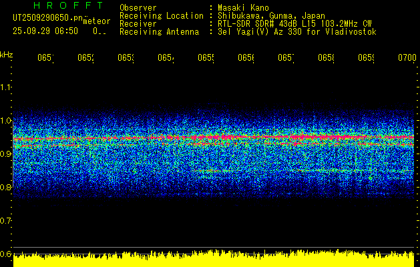The image size is (420, 267).
Task: Click the 0.7 kHz frequency label
Action: click(6, 221)
